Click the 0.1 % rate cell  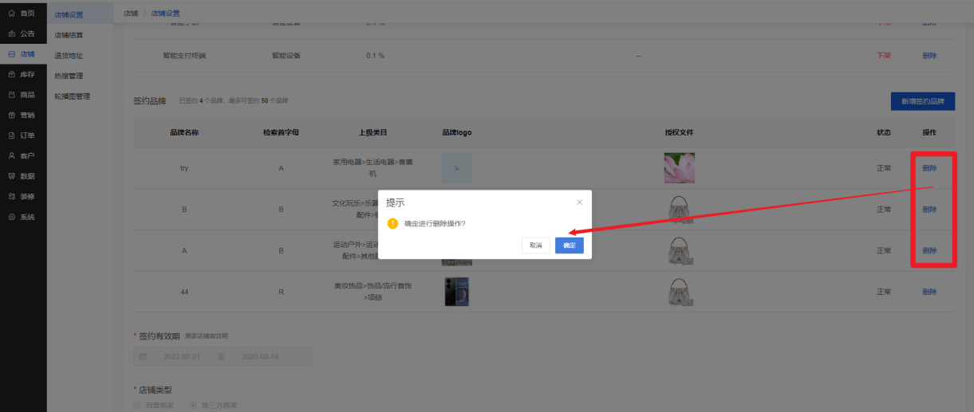pos(375,56)
